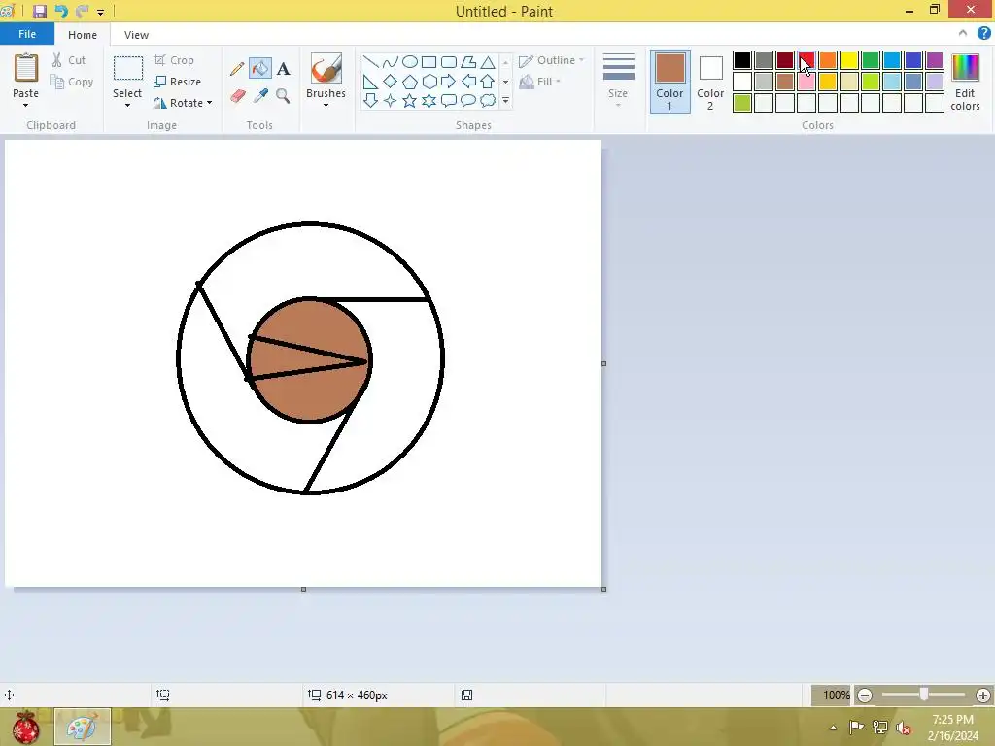Click the Resize button
Image resolution: width=995 pixels, height=746 pixels.
coord(178,82)
